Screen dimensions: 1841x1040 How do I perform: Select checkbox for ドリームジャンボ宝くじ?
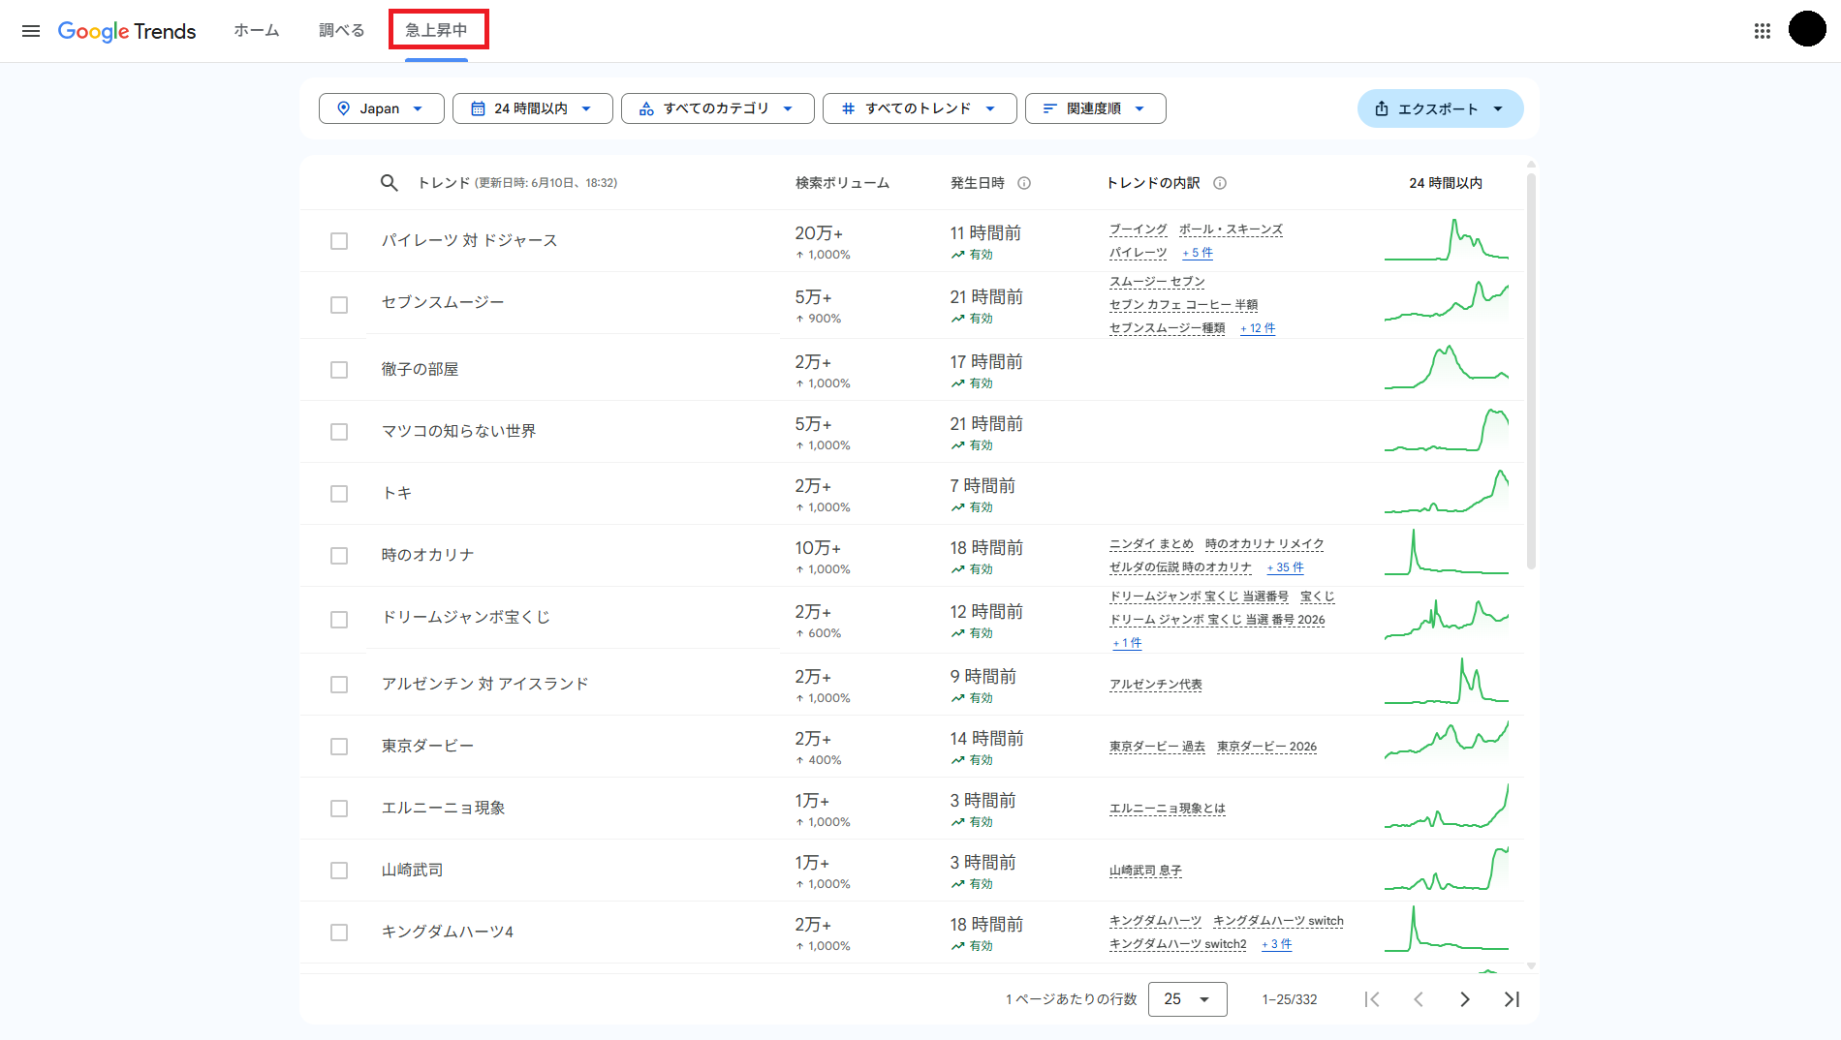pyautogui.click(x=339, y=620)
